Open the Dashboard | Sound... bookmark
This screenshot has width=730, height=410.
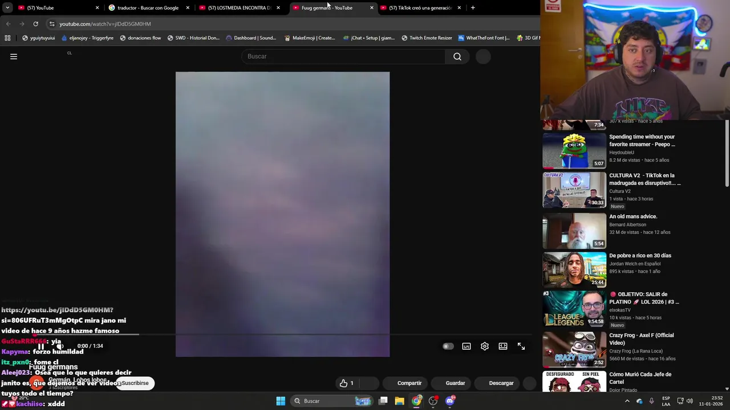(251, 38)
